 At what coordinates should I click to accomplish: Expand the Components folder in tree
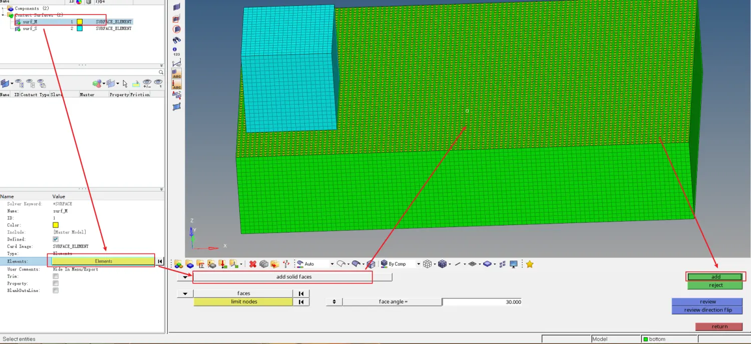click(4, 8)
